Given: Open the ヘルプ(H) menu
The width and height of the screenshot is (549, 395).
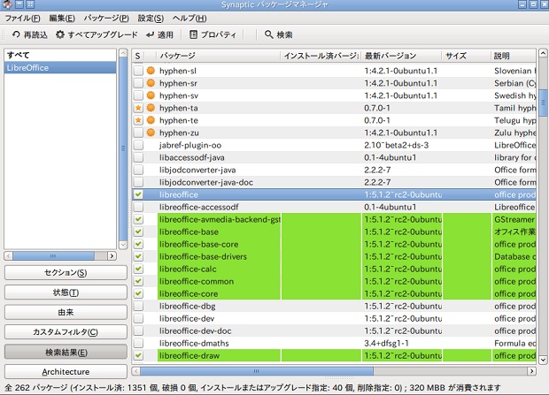Looking at the screenshot, I should (x=189, y=19).
